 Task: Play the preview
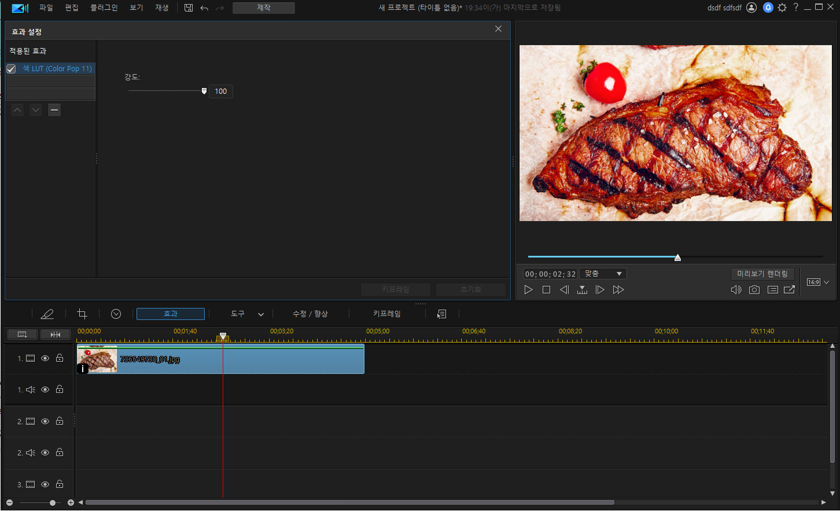point(528,290)
